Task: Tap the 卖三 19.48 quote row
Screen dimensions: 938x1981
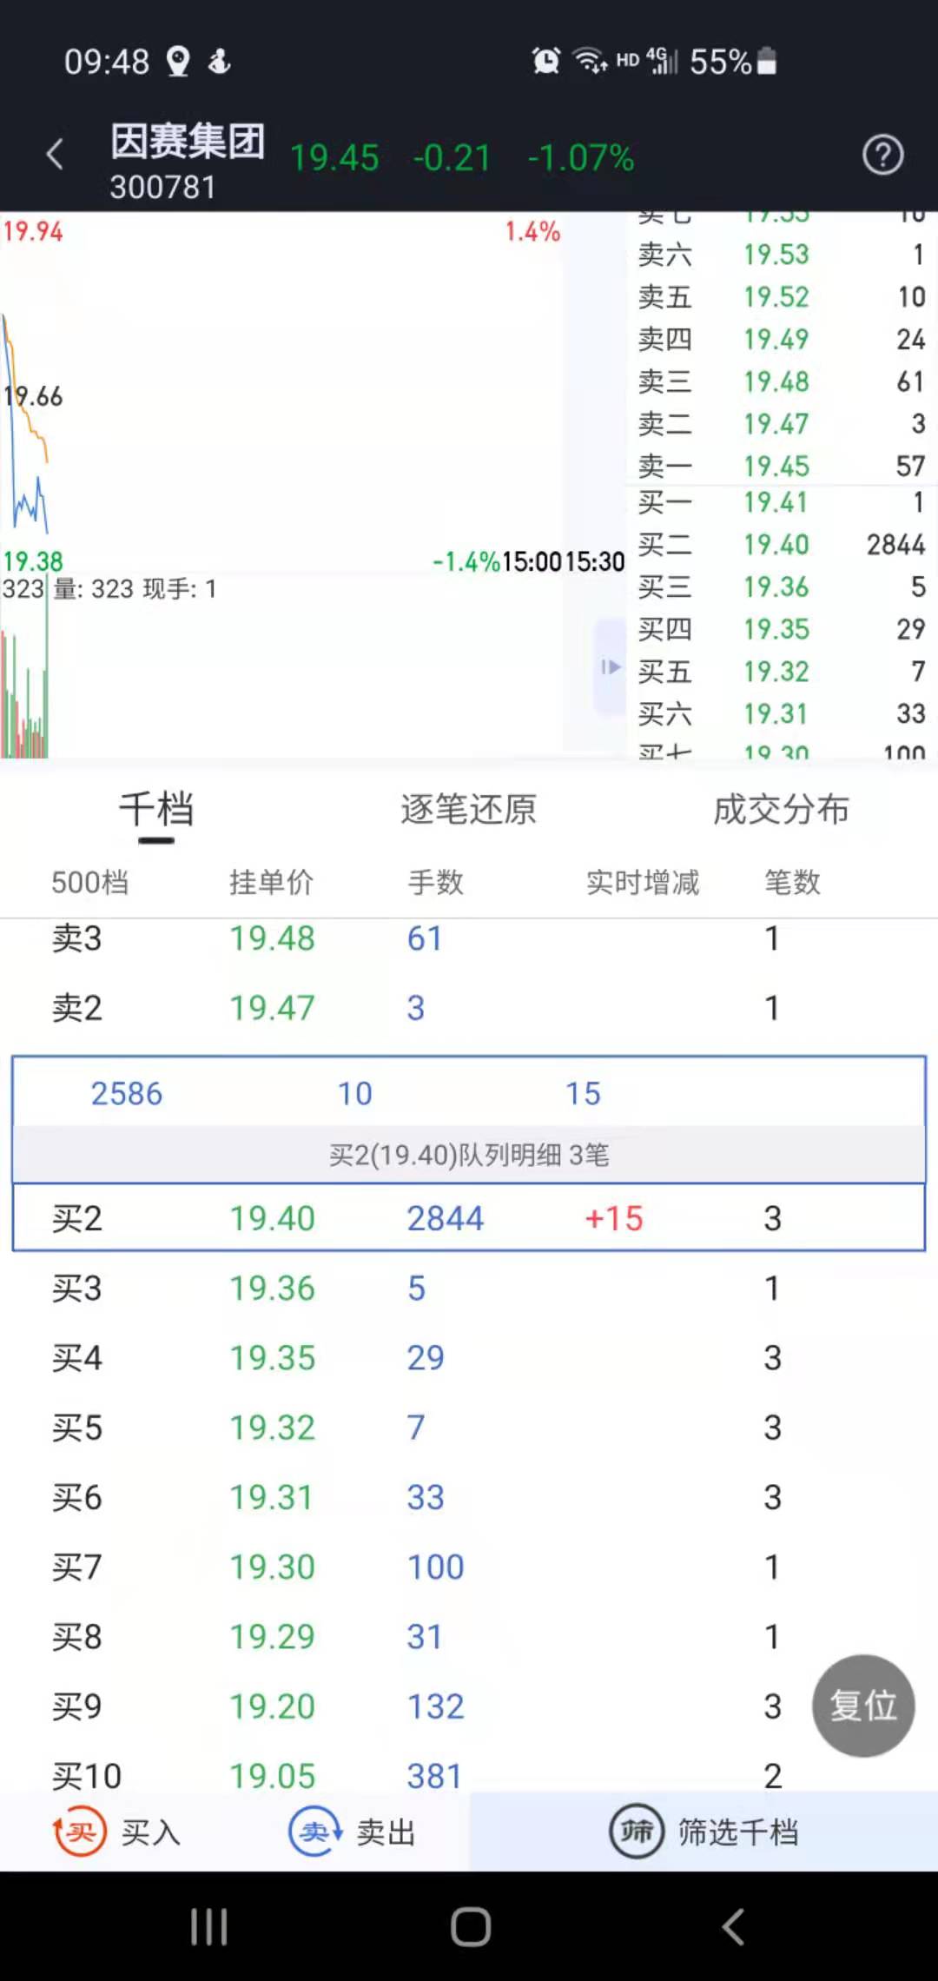Action: [x=782, y=381]
